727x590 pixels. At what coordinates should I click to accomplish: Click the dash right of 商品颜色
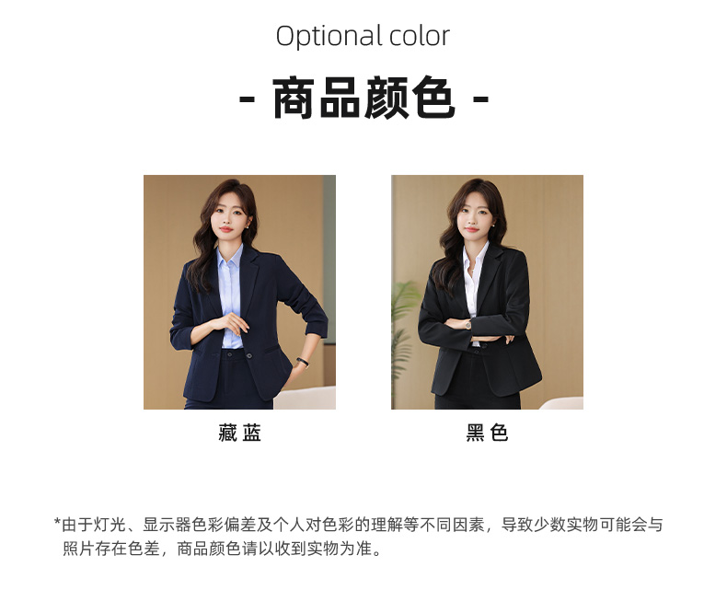click(480, 98)
